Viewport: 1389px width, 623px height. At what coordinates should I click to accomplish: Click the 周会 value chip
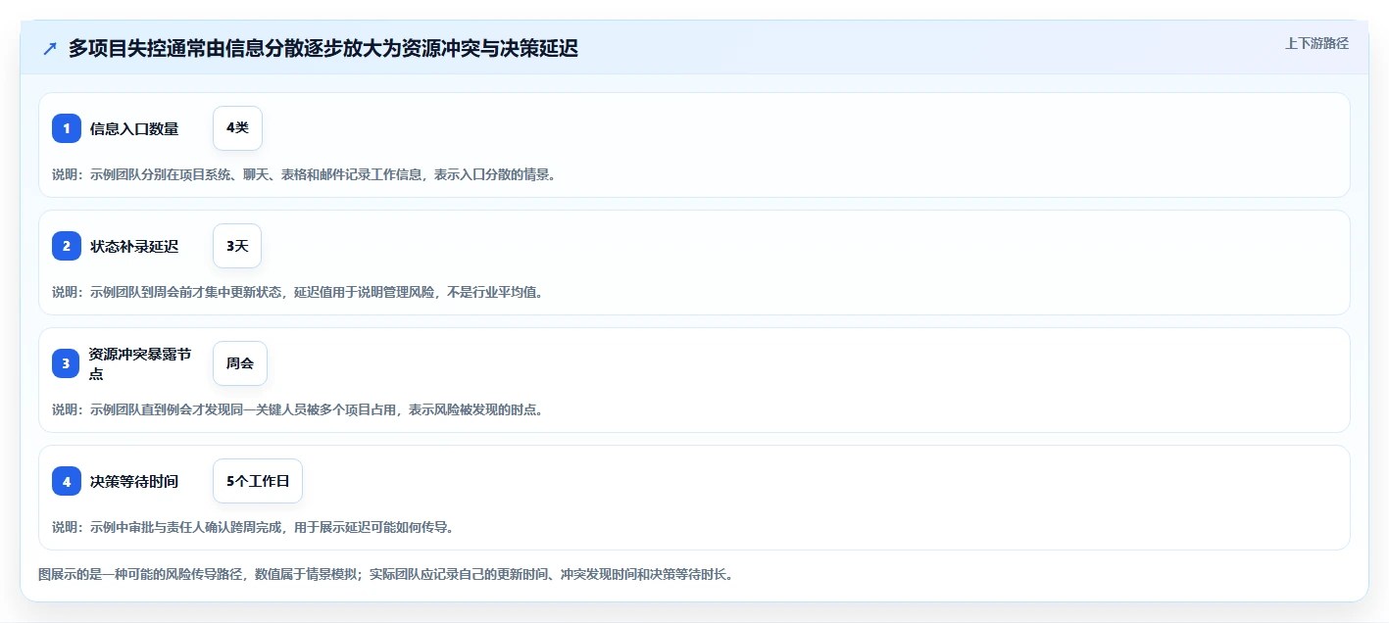(240, 363)
